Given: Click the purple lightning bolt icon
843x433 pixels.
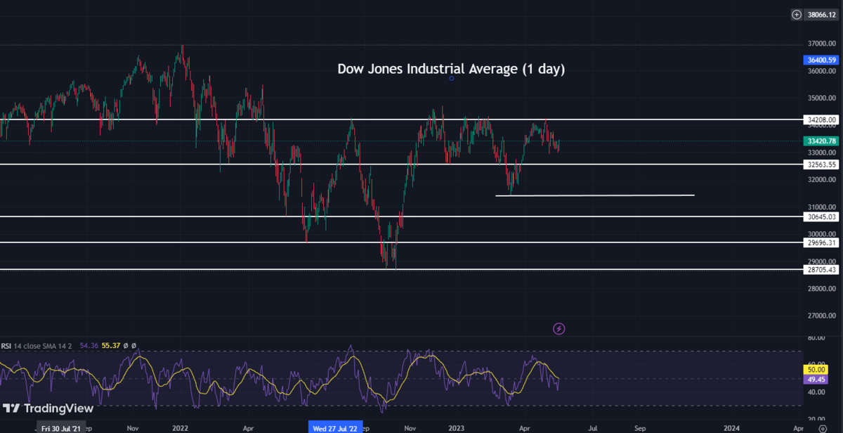Looking at the screenshot, I should click(x=559, y=328).
